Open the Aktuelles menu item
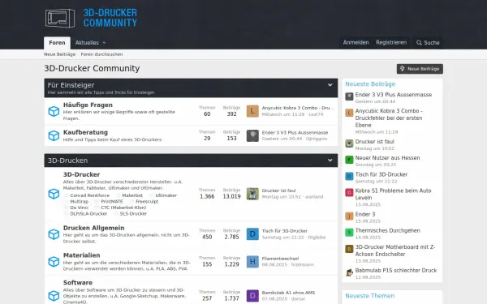The height and width of the screenshot is (304, 487). pyautogui.click(x=87, y=43)
